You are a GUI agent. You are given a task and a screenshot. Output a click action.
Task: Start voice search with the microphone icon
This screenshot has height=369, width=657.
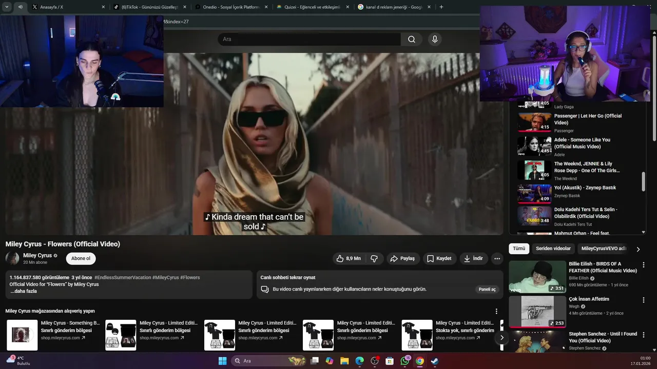[x=435, y=39]
